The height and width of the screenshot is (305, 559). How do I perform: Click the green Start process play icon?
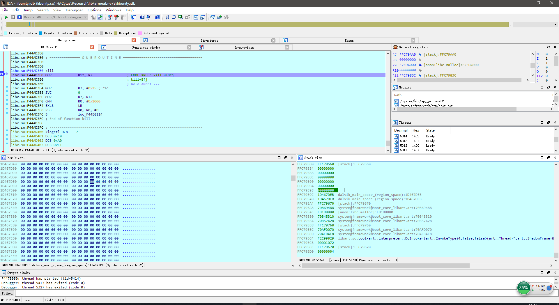[6, 17]
